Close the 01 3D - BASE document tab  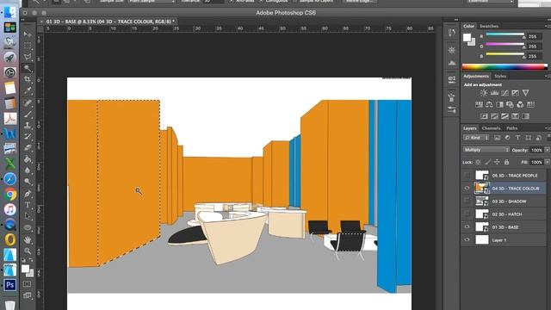pos(41,22)
